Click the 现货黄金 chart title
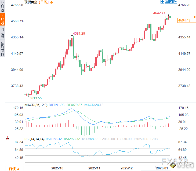196x171 pixels. (x=31, y=2)
